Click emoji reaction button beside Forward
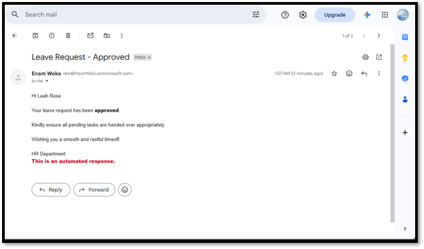424x249 pixels. [x=125, y=190]
